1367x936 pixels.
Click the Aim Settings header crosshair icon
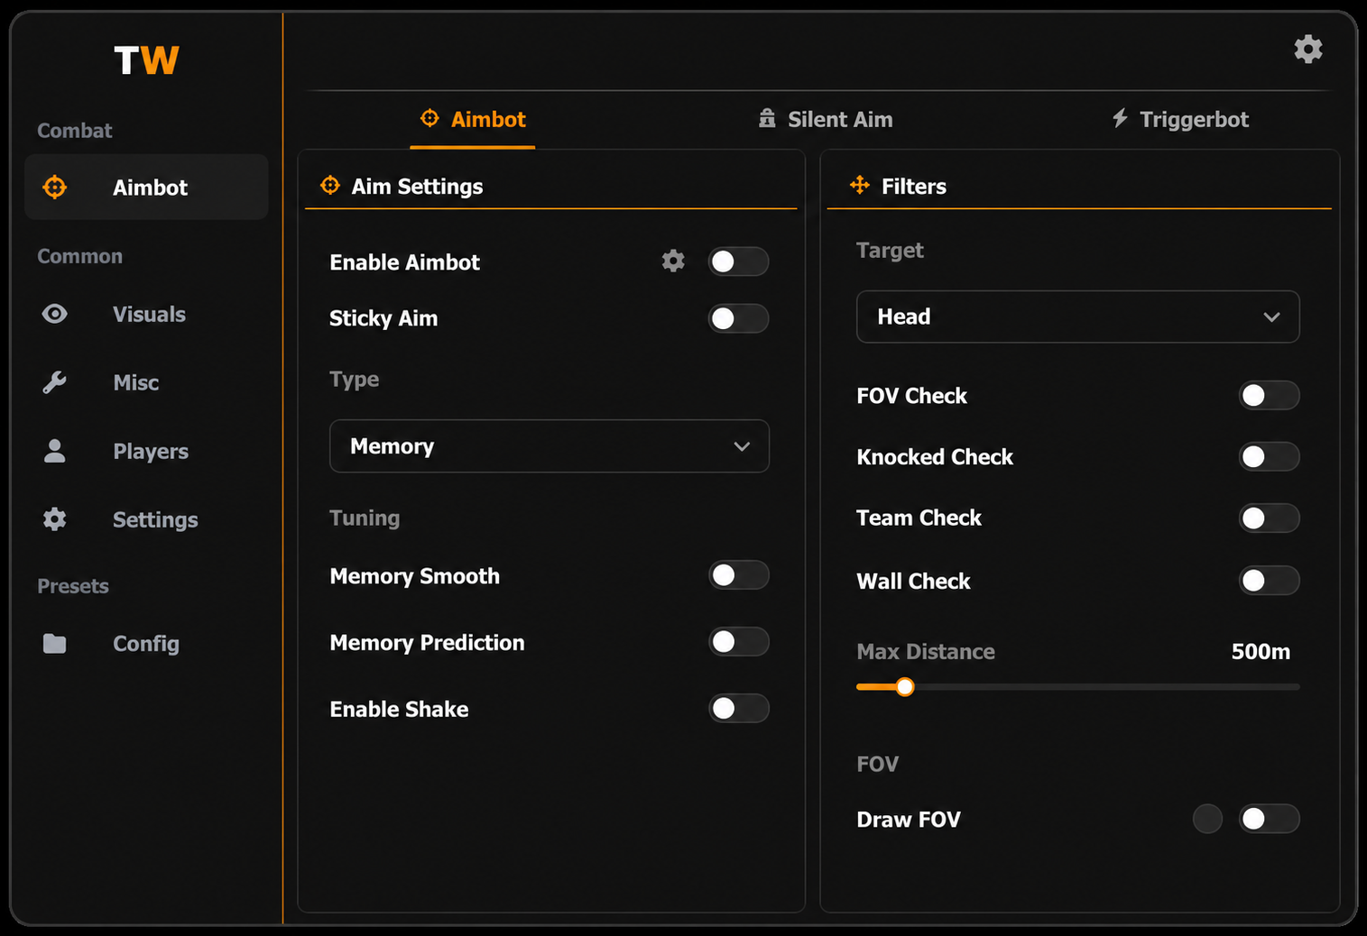pos(330,186)
